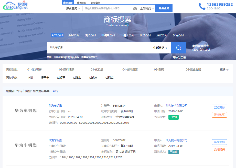Image resolution: width=236 pixels, height=168 pixels.
Task: Click the BiaoCang.net logo
Action: click(x=15, y=6)
